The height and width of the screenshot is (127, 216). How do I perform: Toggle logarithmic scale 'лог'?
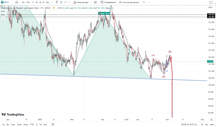206,124
